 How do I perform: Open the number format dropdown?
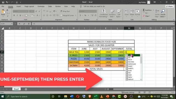96,11
